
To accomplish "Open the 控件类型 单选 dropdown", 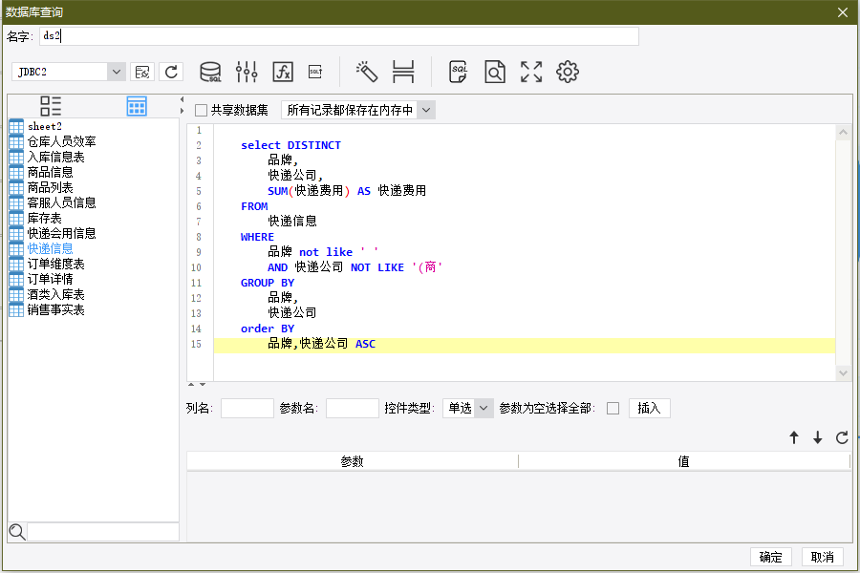I will tap(484, 409).
